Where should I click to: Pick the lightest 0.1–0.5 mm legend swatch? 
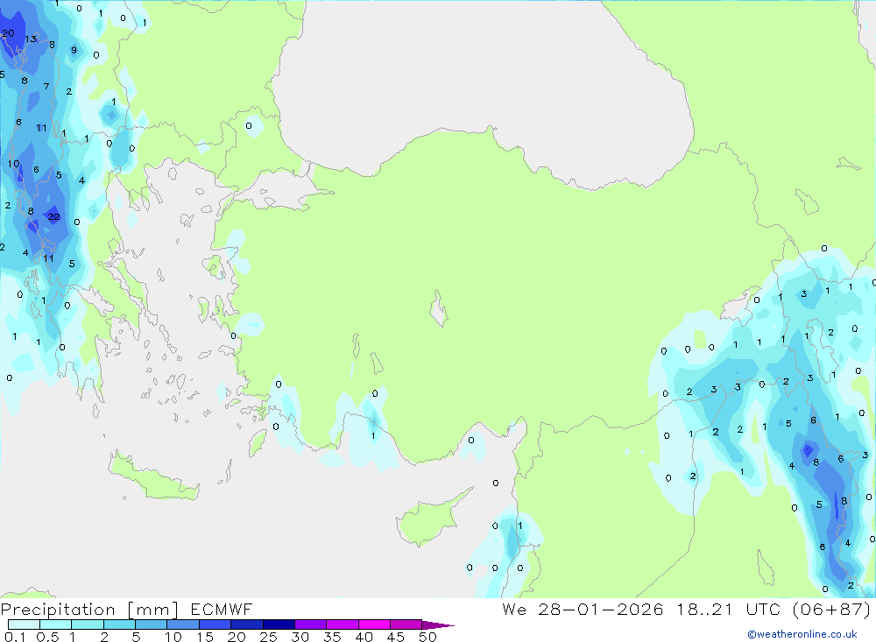(24, 624)
